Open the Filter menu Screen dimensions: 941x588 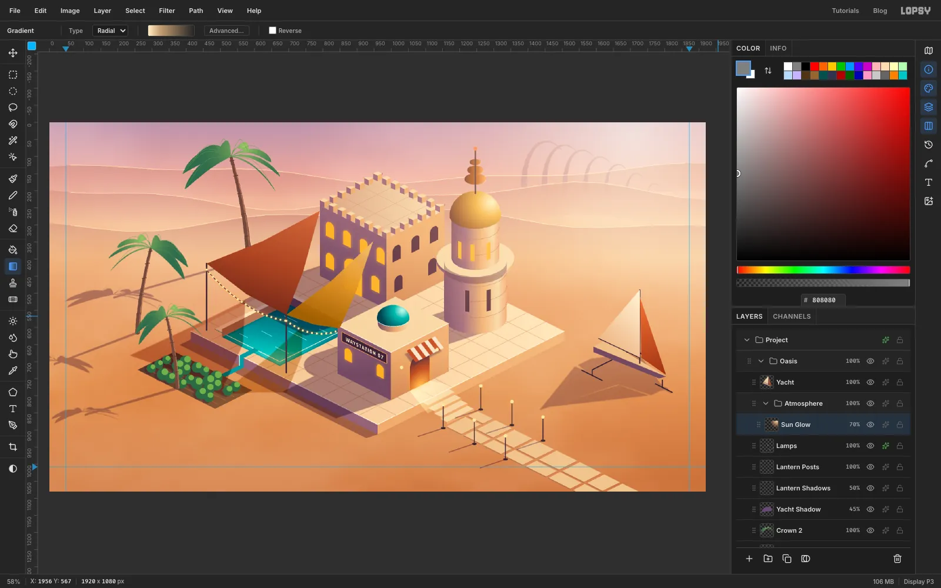click(x=167, y=11)
